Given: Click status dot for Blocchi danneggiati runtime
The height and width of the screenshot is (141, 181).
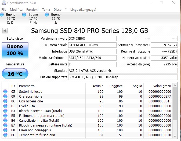Looking at the screenshot, I should [x=5, y=125].
